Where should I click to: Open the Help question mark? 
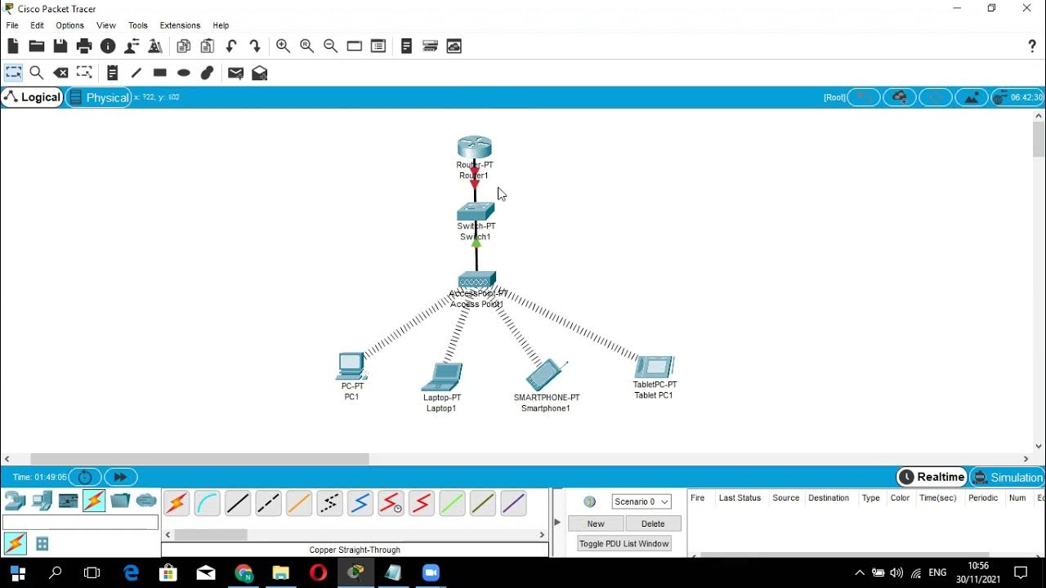1032,47
